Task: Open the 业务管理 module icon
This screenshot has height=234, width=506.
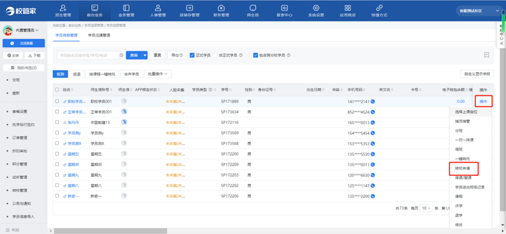Action: tap(126, 8)
